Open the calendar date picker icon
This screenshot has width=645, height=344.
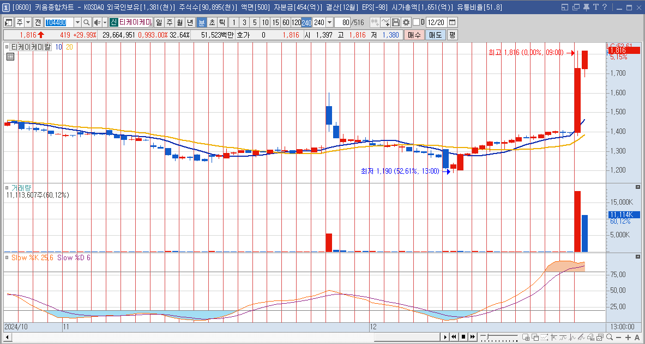coord(453,22)
